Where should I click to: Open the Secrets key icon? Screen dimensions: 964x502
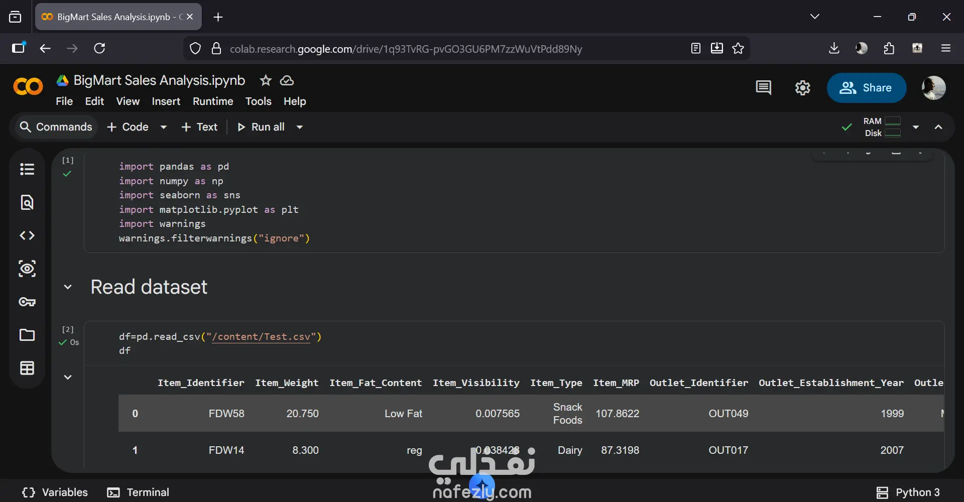[27, 302]
